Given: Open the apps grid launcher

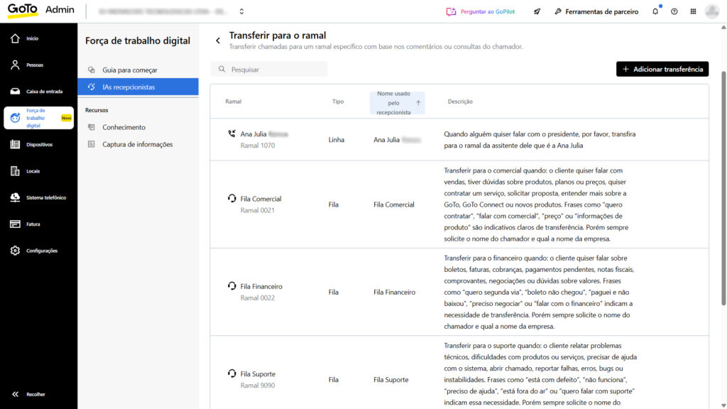Looking at the screenshot, I should [693, 11].
